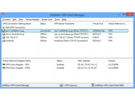The width and height of the screenshot is (135, 101).
Task: Close the SoftEther VPN Client Manager window
Action: pyautogui.click(x=130, y=14)
